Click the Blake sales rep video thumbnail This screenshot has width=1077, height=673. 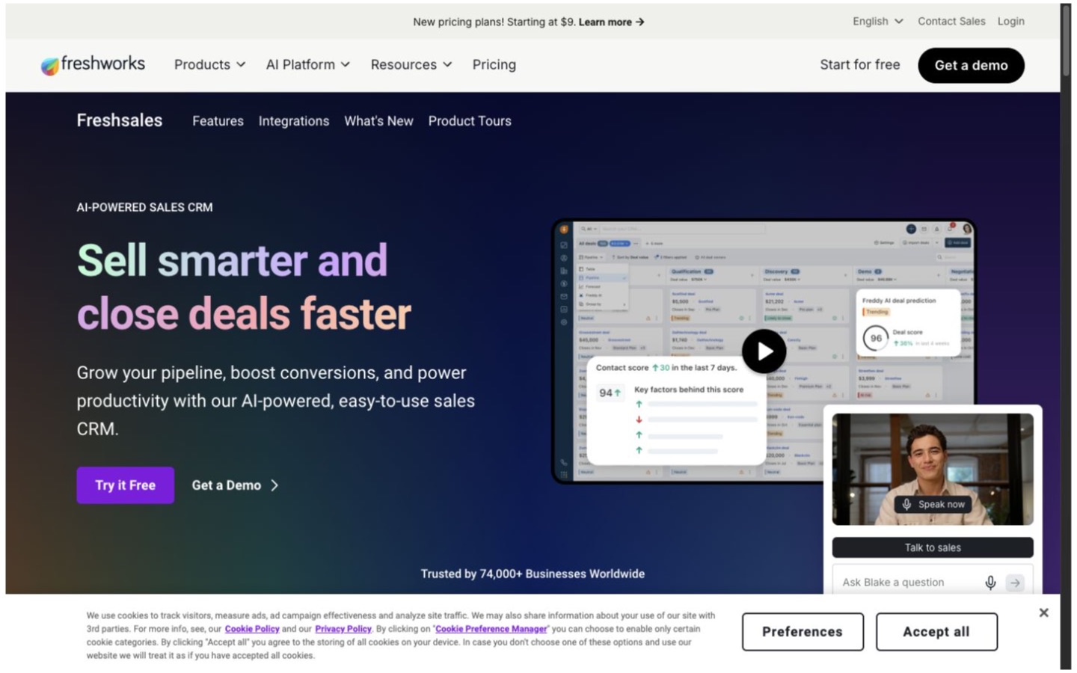(x=933, y=469)
